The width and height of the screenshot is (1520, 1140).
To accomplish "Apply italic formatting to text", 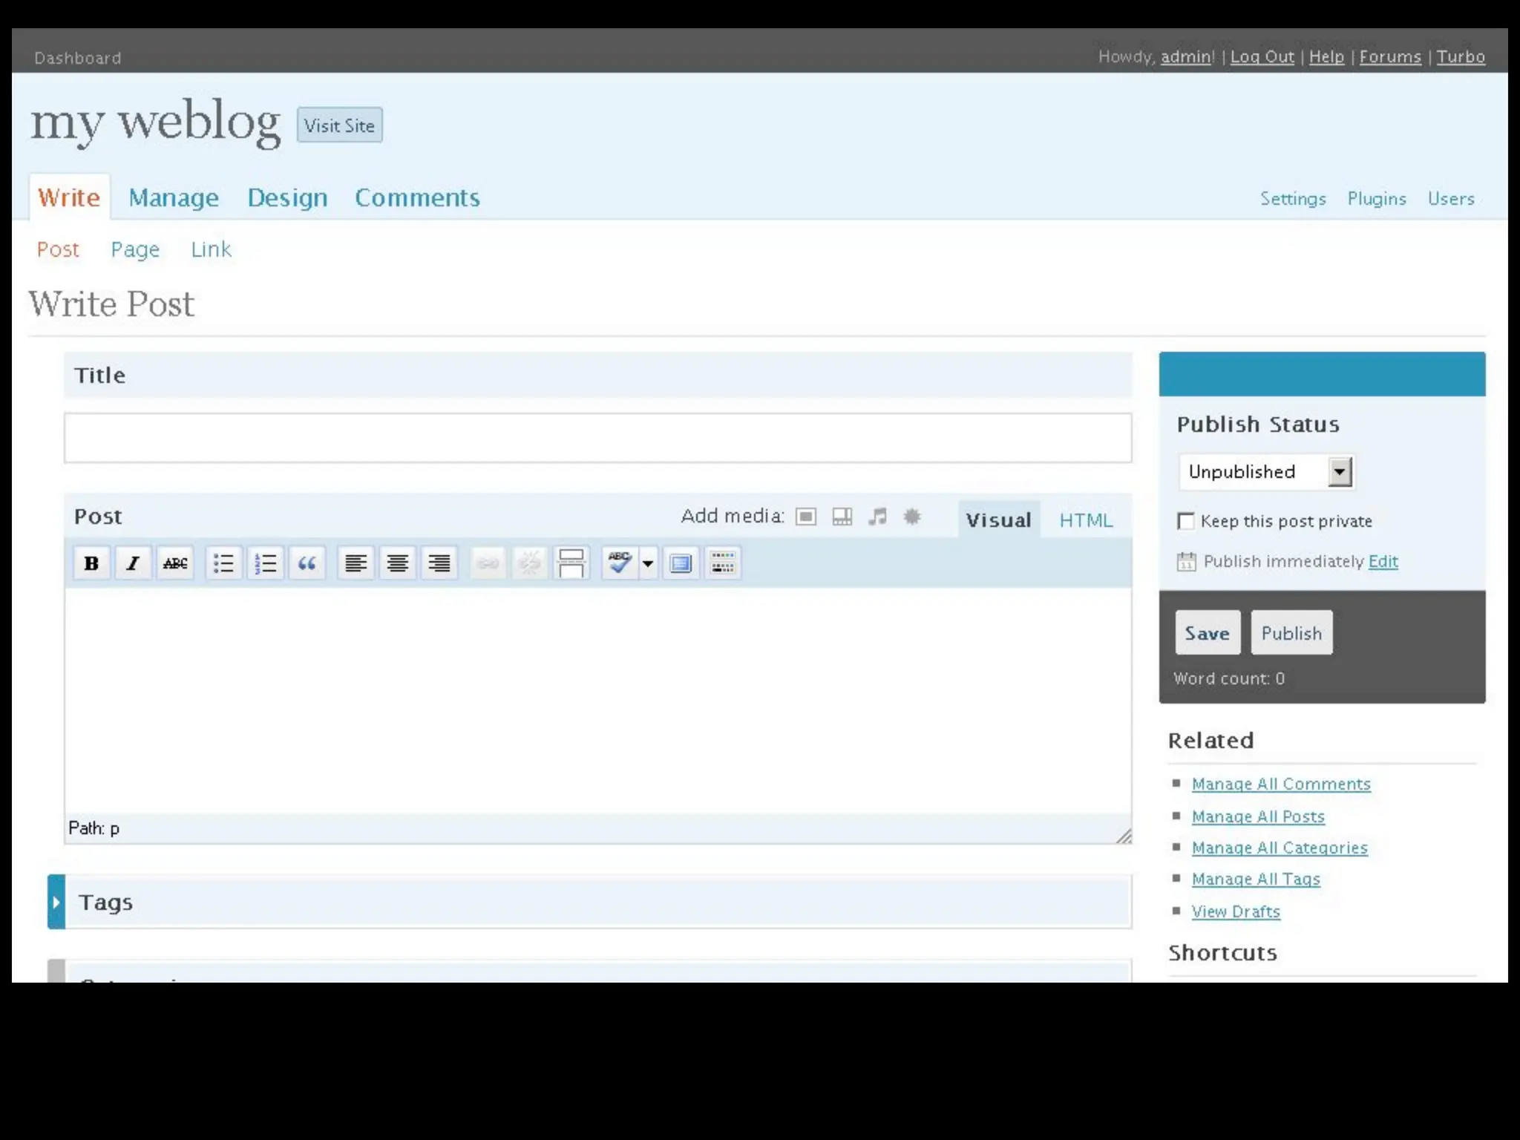I will click(133, 563).
